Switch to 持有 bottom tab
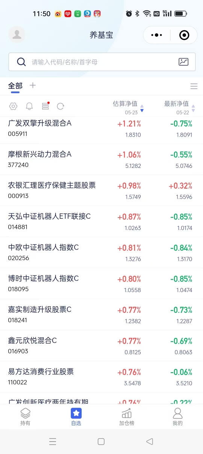Image resolution: width=203 pixels, height=454 pixels. (25, 417)
